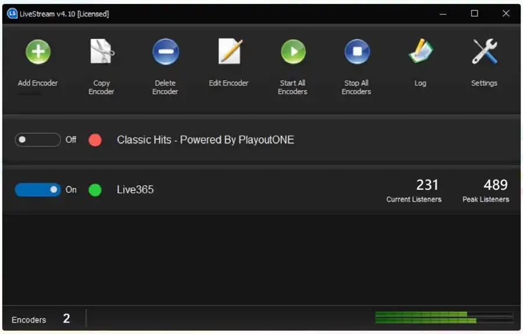Image resolution: width=523 pixels, height=334 pixels.
Task: Click the On label beside Live365 switch
Action: pos(71,190)
